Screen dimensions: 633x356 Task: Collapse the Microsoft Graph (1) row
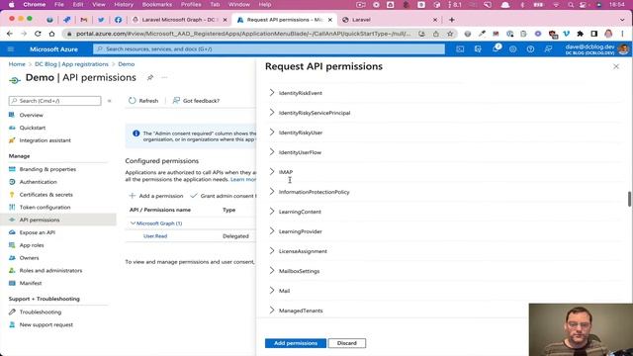click(x=133, y=223)
